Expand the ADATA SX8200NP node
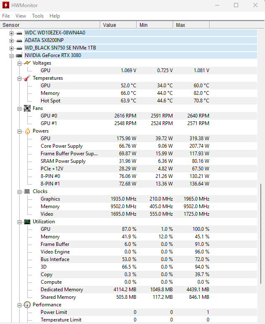Image resolution: width=265 pixels, height=324 pixels. (12, 41)
